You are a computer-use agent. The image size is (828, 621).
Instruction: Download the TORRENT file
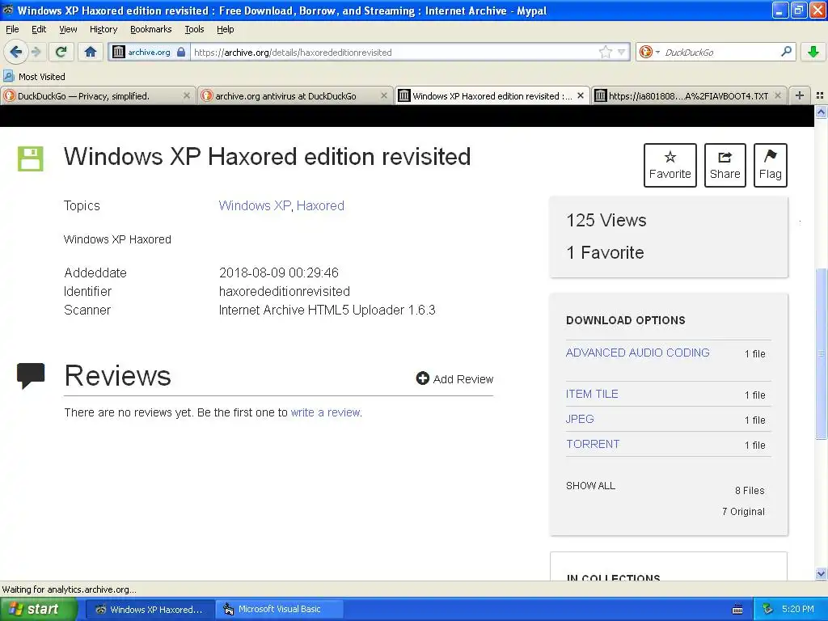point(593,444)
